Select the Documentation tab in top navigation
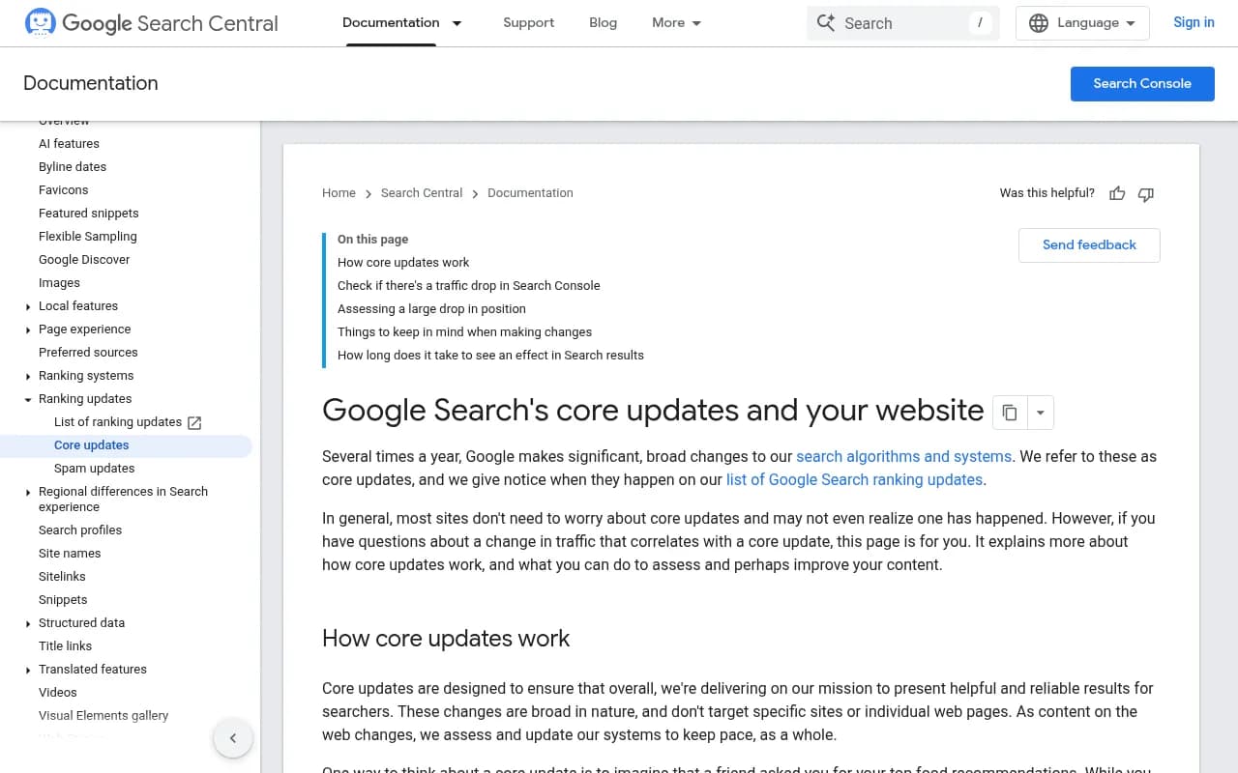The image size is (1238, 773). click(391, 23)
